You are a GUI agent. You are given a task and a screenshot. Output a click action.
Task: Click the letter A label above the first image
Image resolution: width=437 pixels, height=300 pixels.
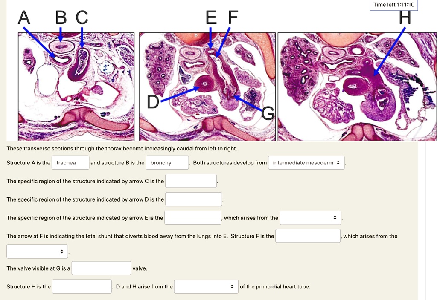point(24,17)
